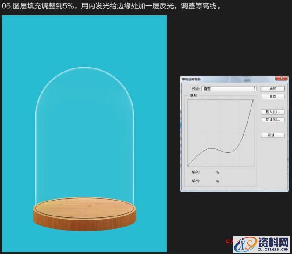Viewport: 292px width, 254px height.
Task: Select the top-right endpoint of the contour curve
Action: [x=253, y=100]
